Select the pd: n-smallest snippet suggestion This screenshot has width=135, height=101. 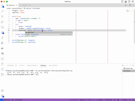(x=49, y=35)
